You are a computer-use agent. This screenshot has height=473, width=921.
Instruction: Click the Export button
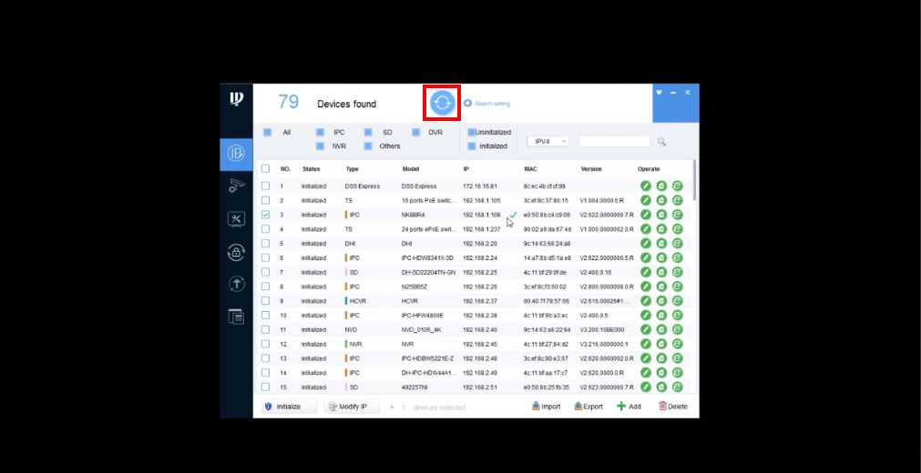[x=588, y=406]
